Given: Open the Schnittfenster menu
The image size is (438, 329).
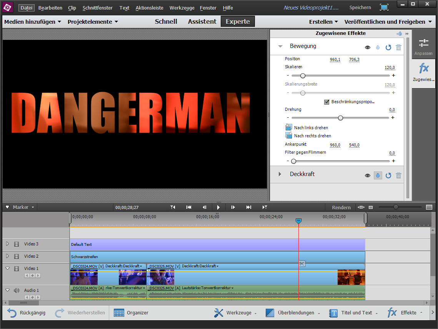Looking at the screenshot, I should pos(98,8).
